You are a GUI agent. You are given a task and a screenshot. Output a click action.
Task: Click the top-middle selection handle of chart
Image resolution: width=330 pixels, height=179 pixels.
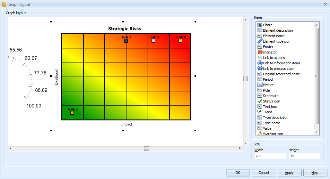(x=123, y=21)
